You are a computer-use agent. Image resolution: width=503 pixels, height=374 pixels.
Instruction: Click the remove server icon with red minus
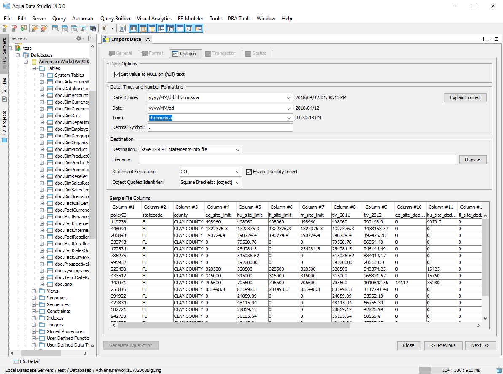pyautogui.click(x=14, y=29)
